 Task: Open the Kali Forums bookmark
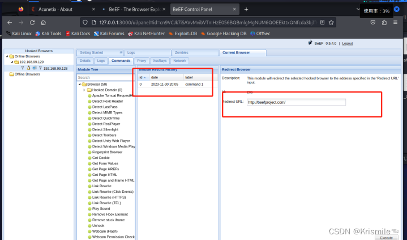pyautogui.click(x=109, y=33)
